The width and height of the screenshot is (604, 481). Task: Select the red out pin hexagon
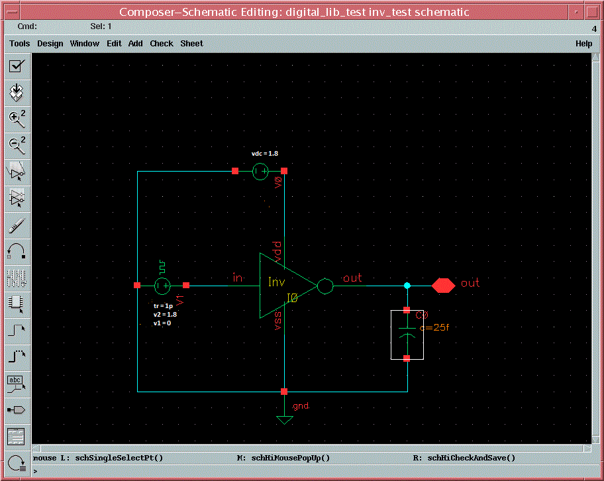coord(443,286)
